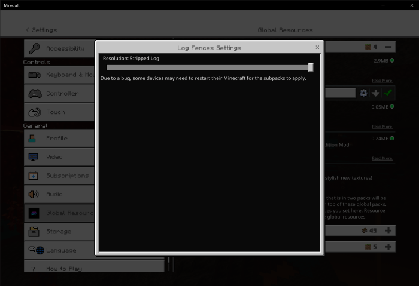Viewport: 419px width, 286px height.
Task: Select the Profile icon
Action: [32, 139]
